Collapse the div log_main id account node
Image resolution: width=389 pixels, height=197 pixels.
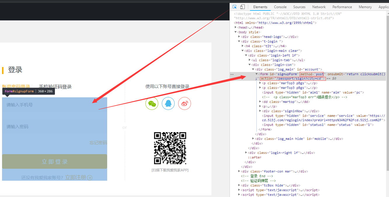[253, 69]
